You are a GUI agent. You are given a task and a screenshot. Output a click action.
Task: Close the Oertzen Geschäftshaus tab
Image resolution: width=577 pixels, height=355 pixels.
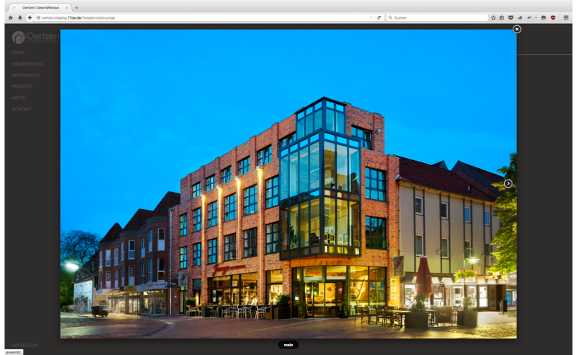pos(67,7)
